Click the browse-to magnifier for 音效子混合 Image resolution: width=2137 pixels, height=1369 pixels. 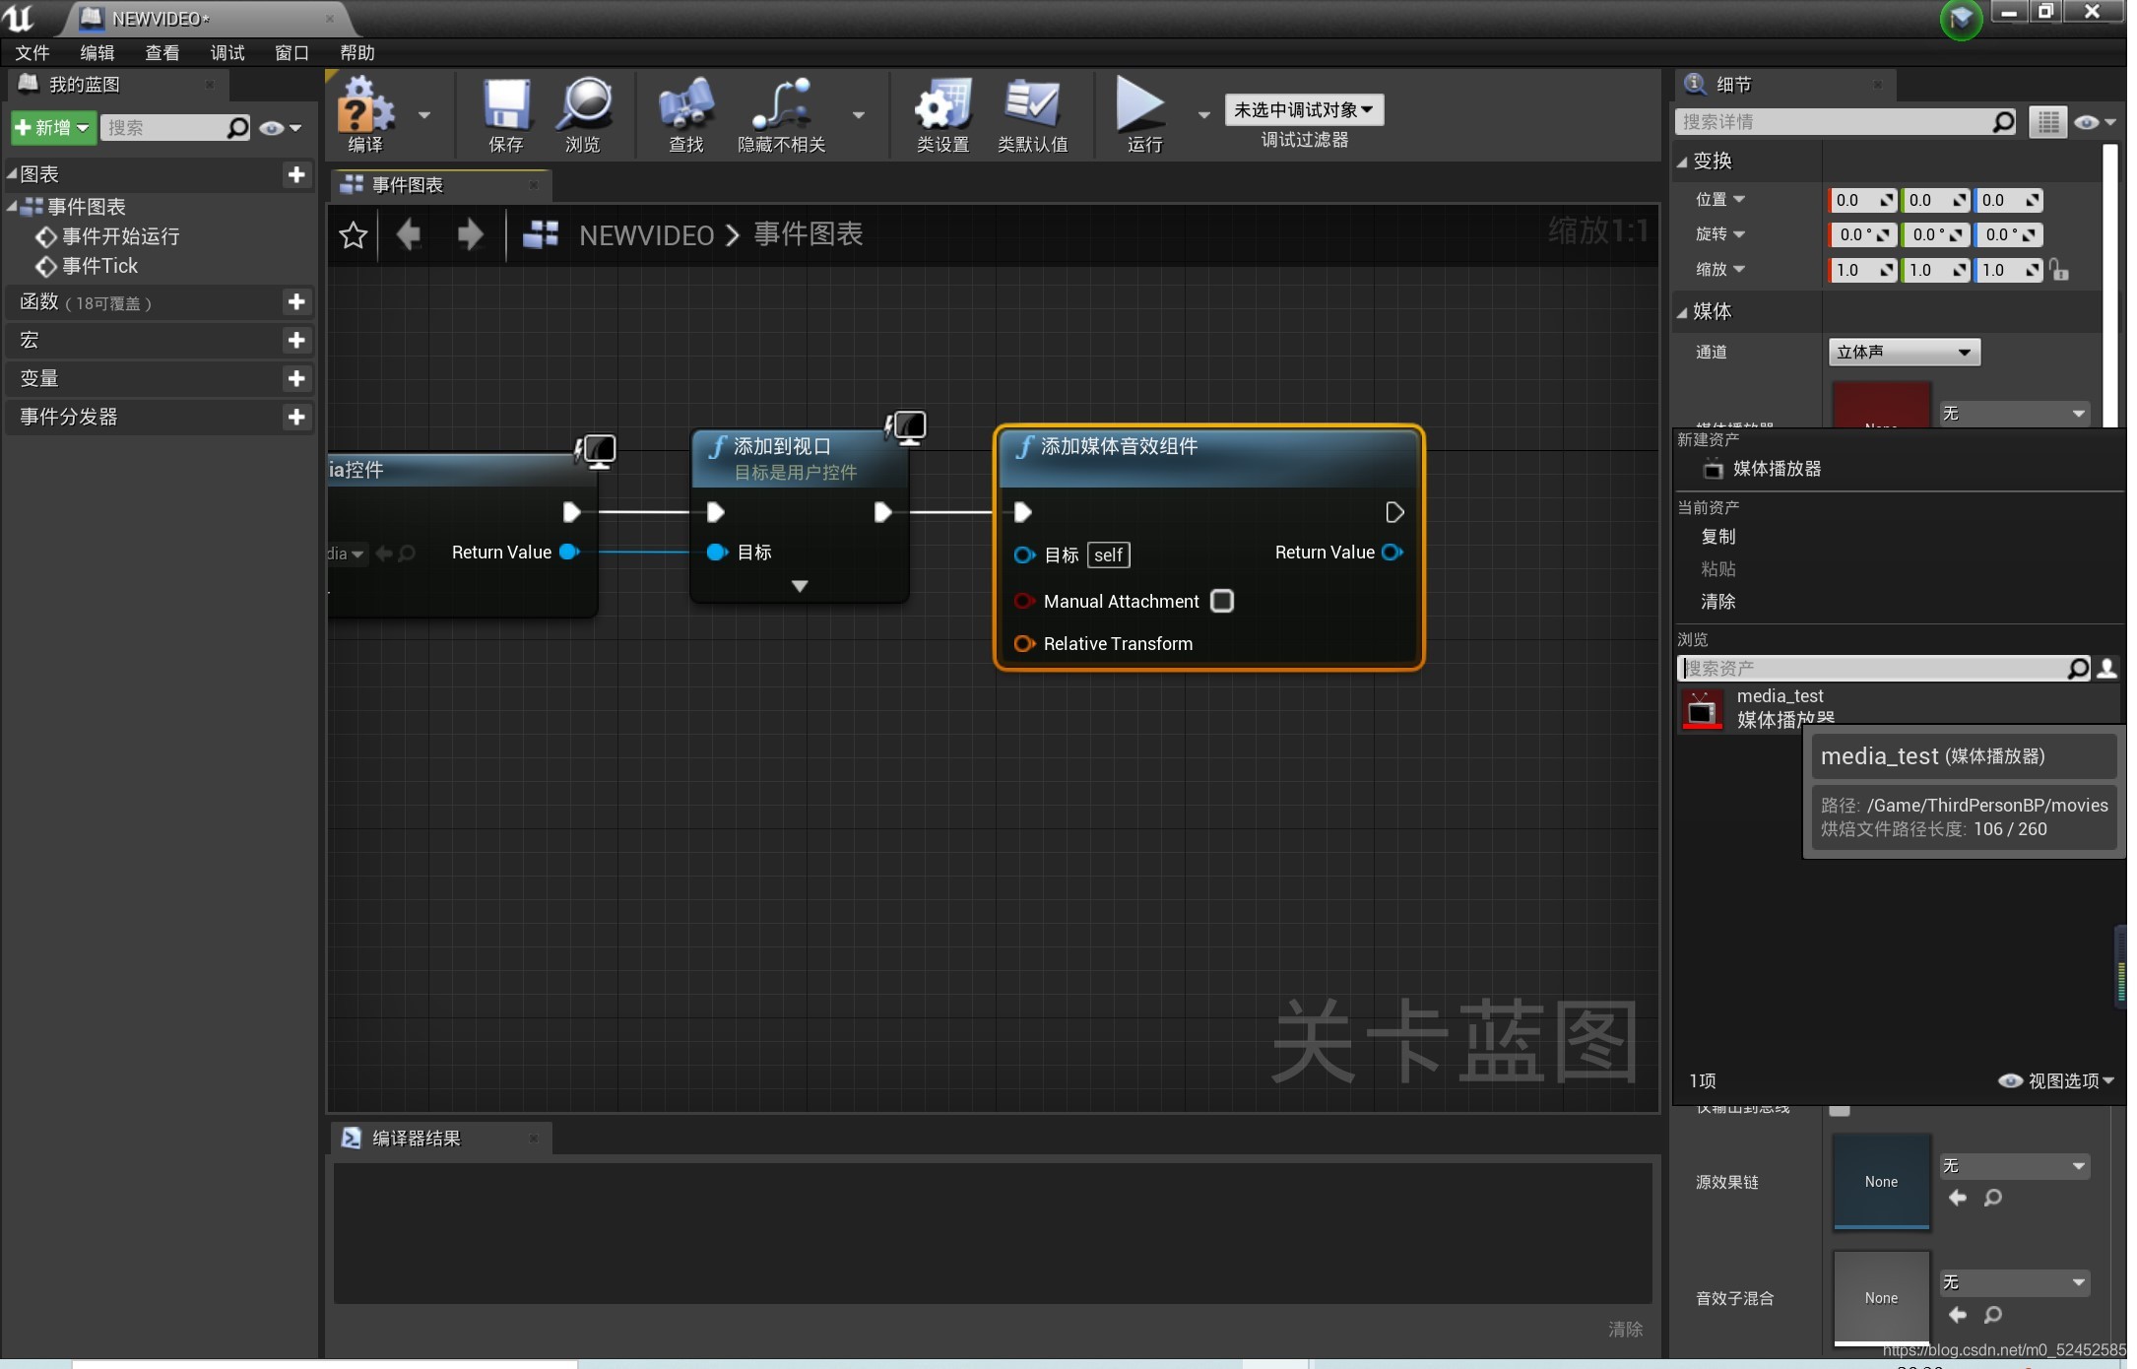[1993, 1315]
